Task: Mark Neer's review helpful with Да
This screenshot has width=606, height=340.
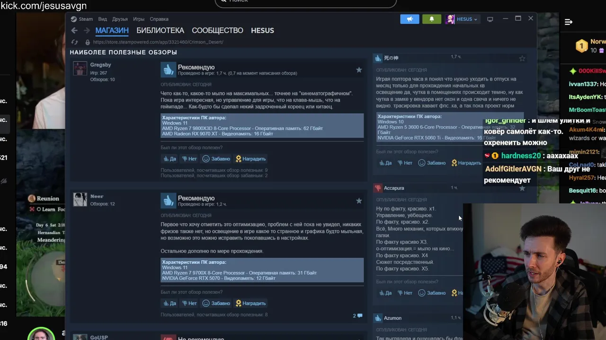Action: 169,303
